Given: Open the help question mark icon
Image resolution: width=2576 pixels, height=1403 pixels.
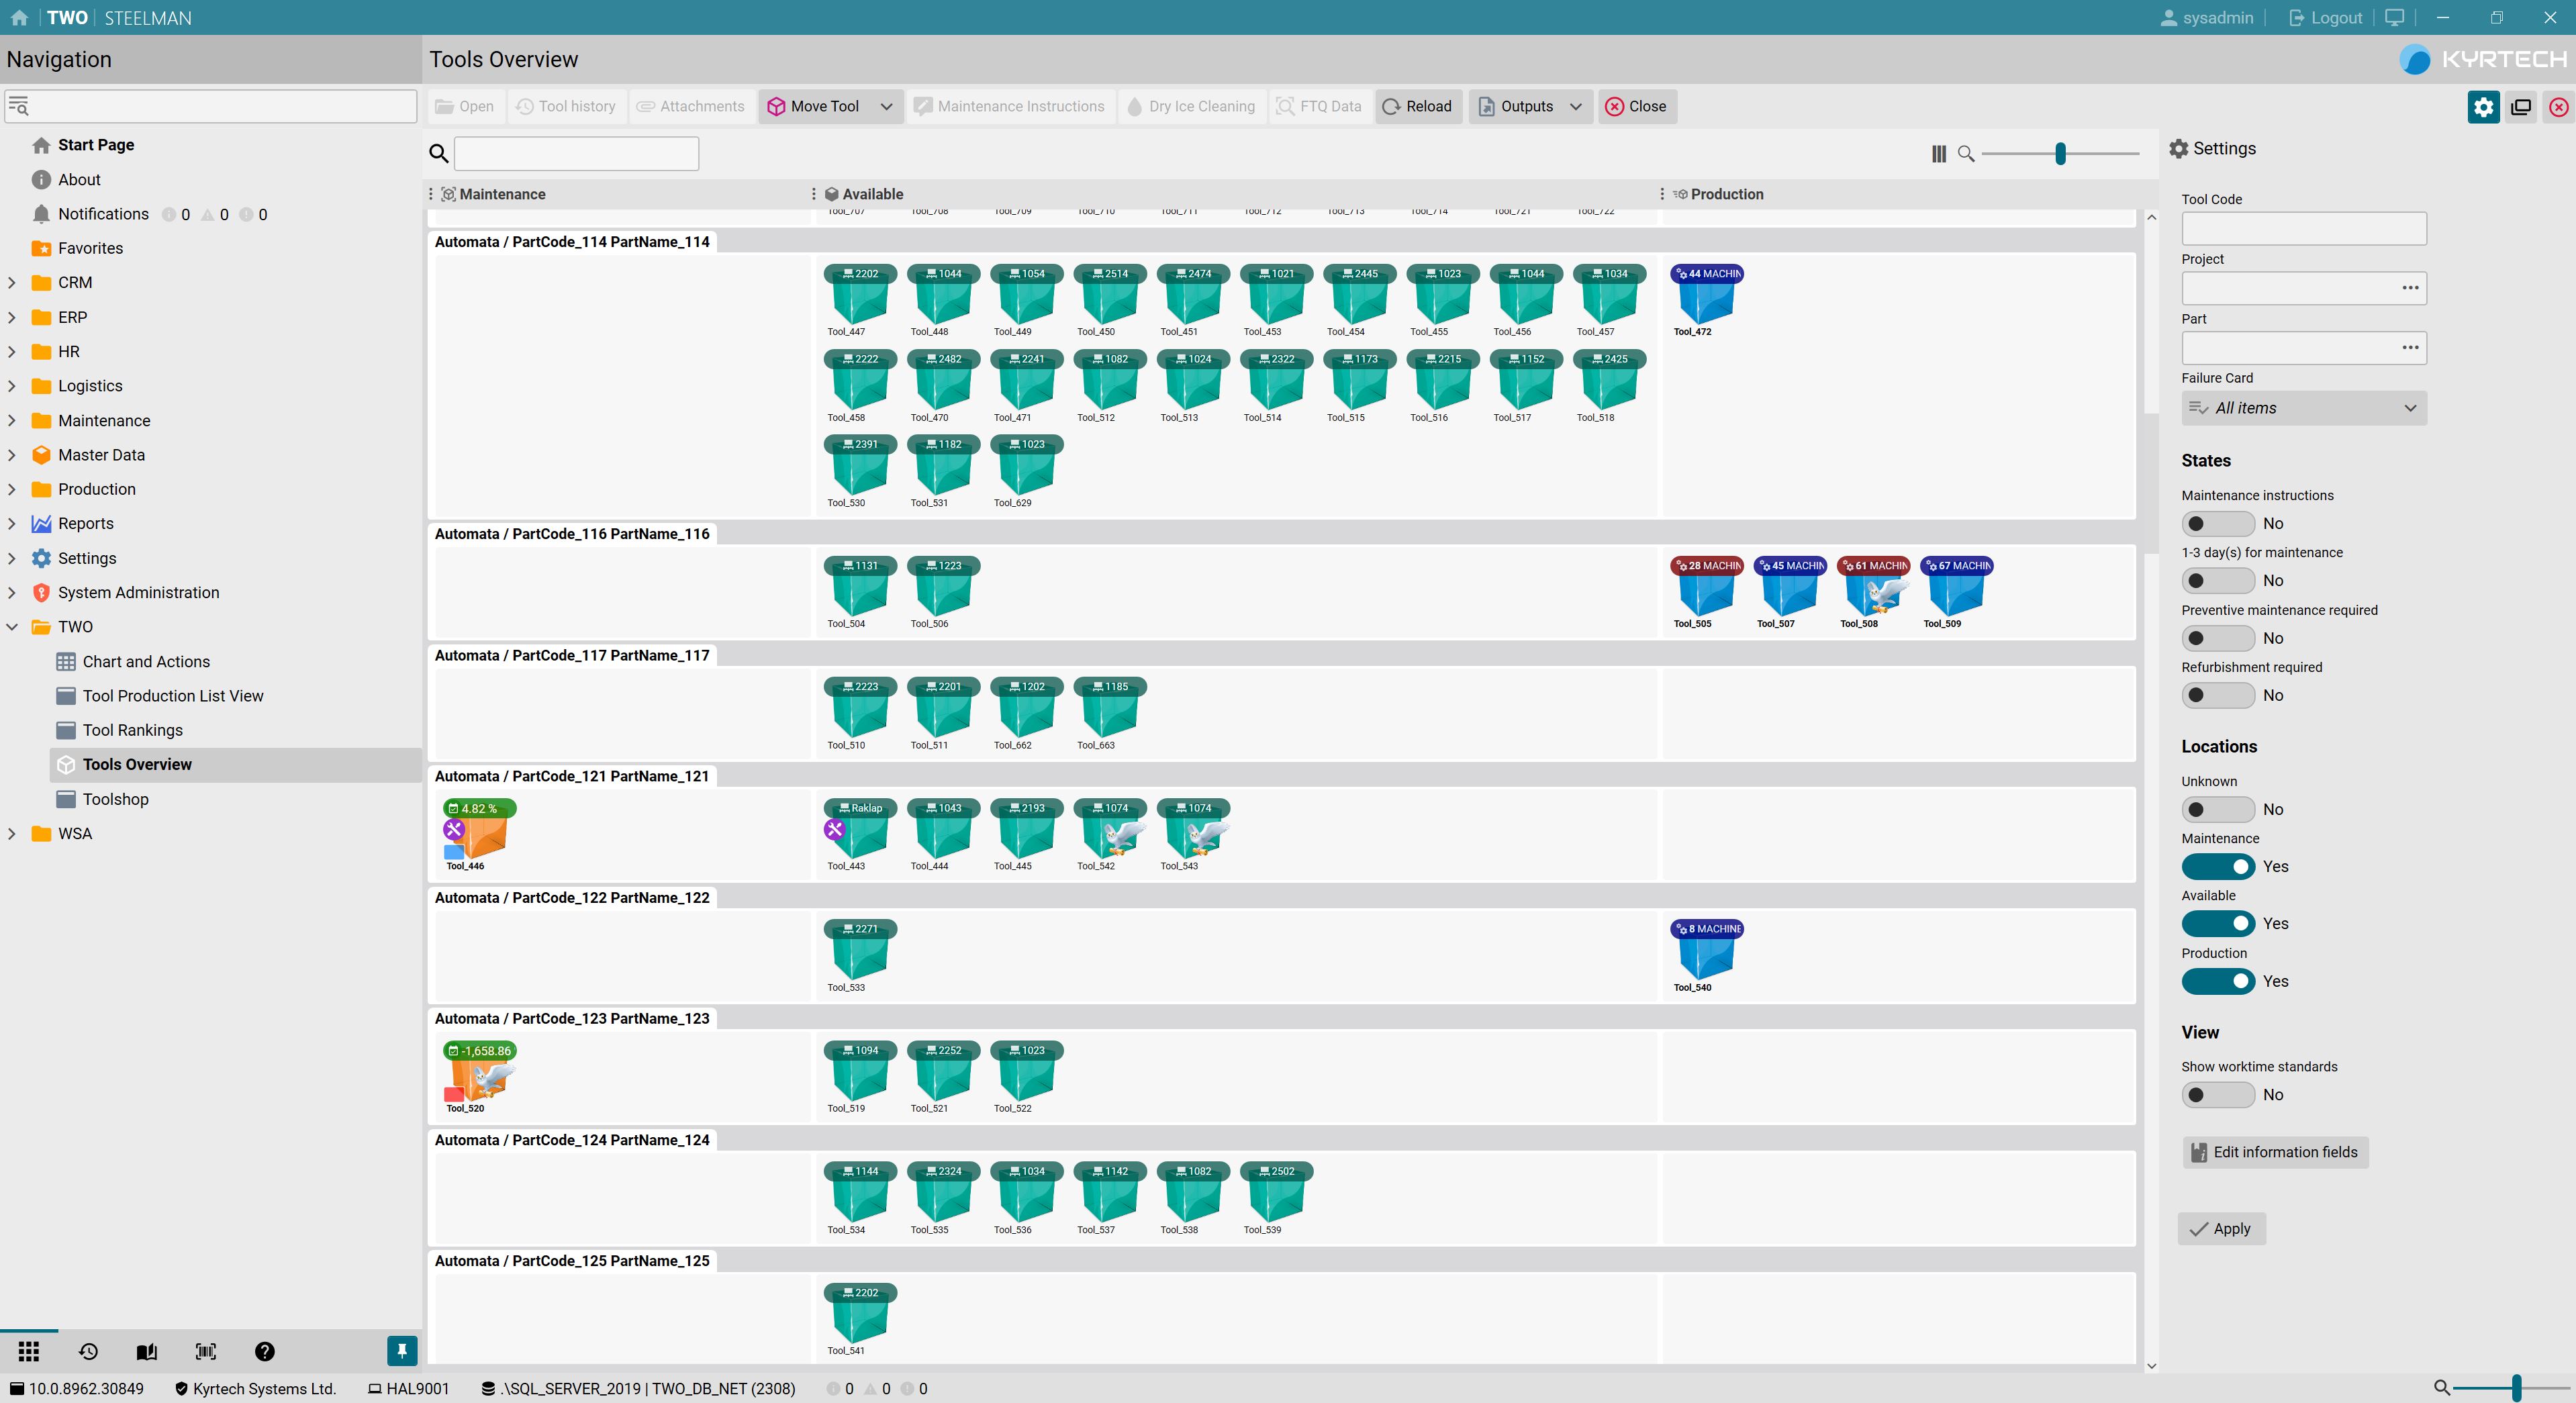Looking at the screenshot, I should (264, 1352).
